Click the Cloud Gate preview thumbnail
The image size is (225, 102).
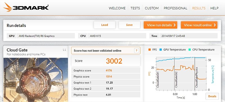[x=36, y=80]
